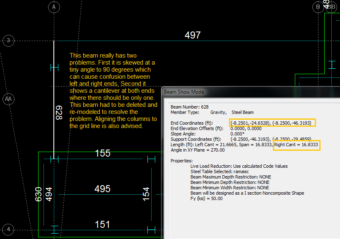This screenshot has width=340, height=239.
Task: Select beam label 628
Action: click(x=59, y=112)
